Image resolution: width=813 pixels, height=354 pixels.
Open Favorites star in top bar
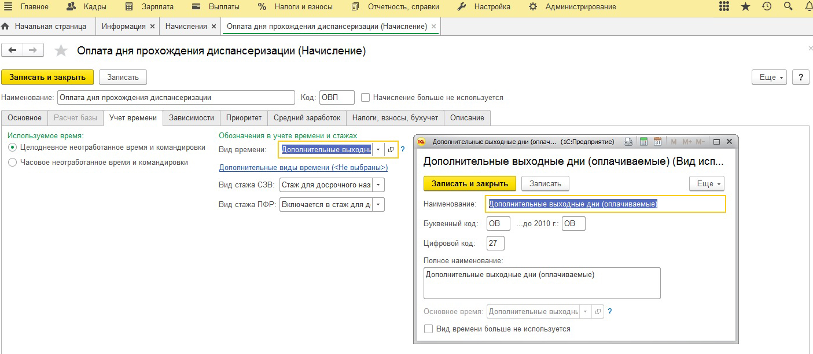[745, 7]
